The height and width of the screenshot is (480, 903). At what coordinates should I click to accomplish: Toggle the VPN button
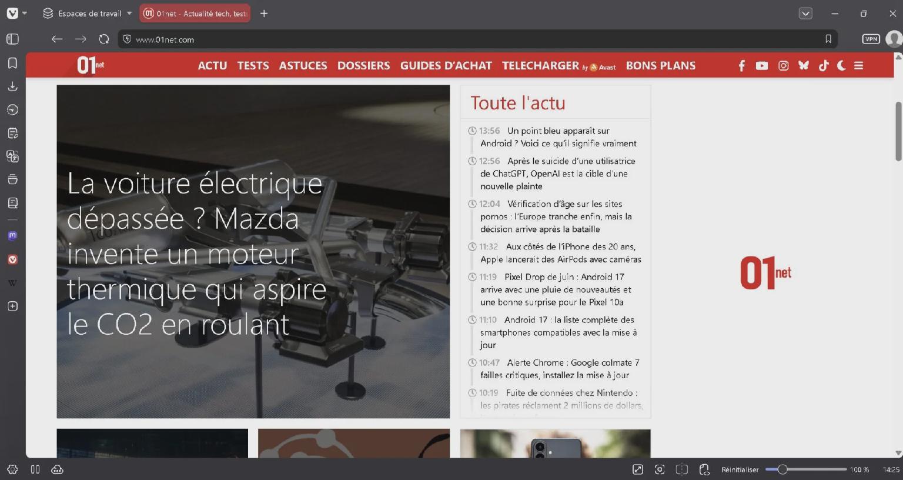(871, 39)
